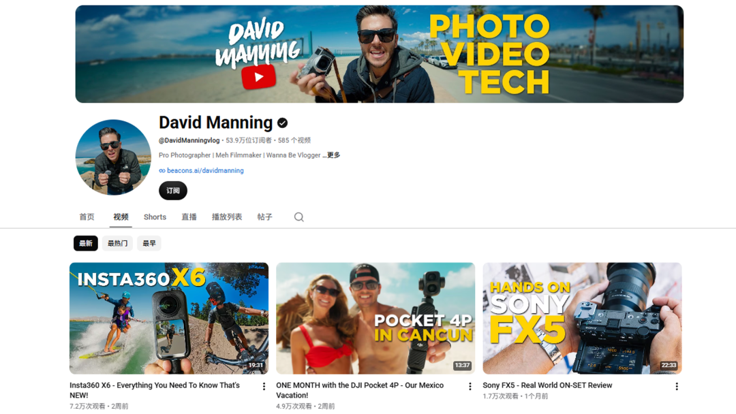Screen dimensions: 736x414
Task: Click the YouTube play logo in banner
Action: click(259, 77)
